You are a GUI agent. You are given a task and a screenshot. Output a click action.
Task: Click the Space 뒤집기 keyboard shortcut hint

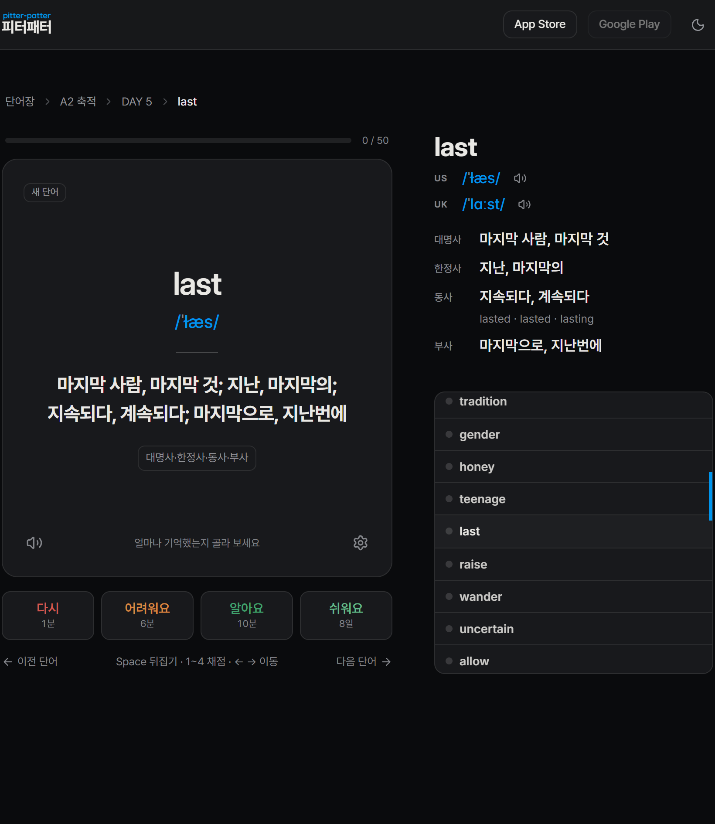click(x=197, y=661)
